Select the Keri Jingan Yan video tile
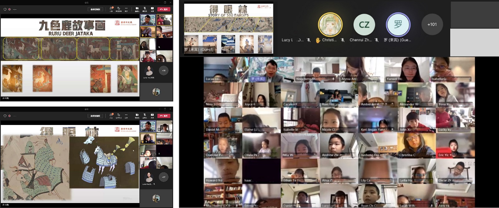This screenshot has width=499, height=208. [x=378, y=120]
